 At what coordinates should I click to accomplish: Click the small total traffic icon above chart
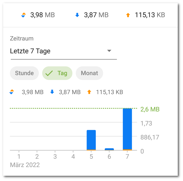(x=12, y=92)
